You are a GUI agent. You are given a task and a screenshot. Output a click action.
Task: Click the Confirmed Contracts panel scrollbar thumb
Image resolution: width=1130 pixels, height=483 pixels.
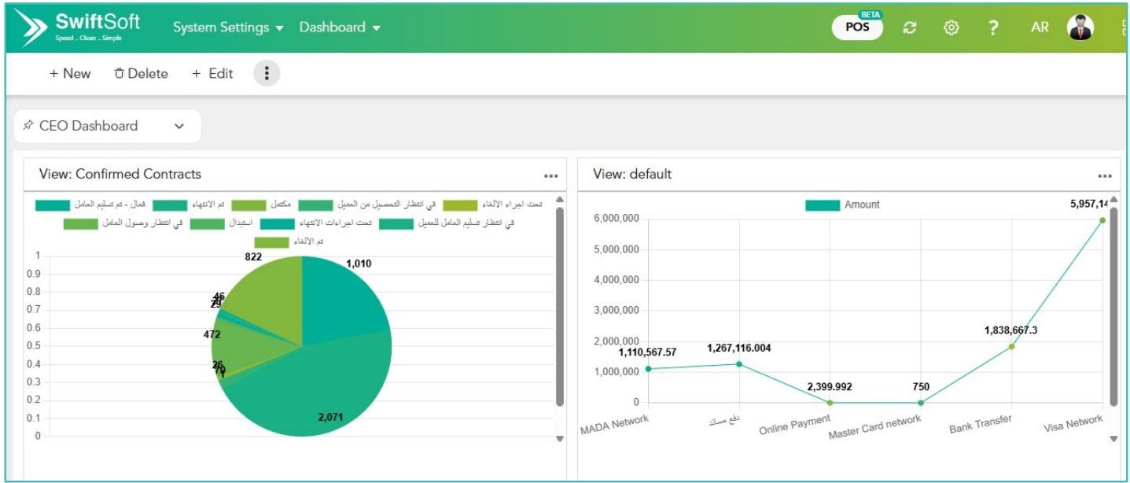560,307
